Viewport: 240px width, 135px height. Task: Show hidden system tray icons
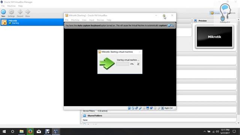(x=204, y=132)
